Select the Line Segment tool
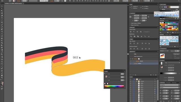The width and height of the screenshot is (181, 102). pyautogui.click(x=2, y=20)
